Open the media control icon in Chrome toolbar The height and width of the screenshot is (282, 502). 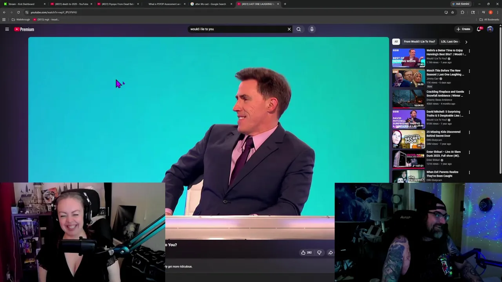click(483, 12)
